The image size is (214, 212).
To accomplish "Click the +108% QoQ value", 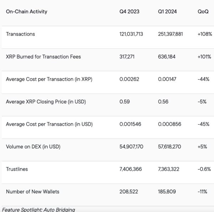I will click(205, 34).
